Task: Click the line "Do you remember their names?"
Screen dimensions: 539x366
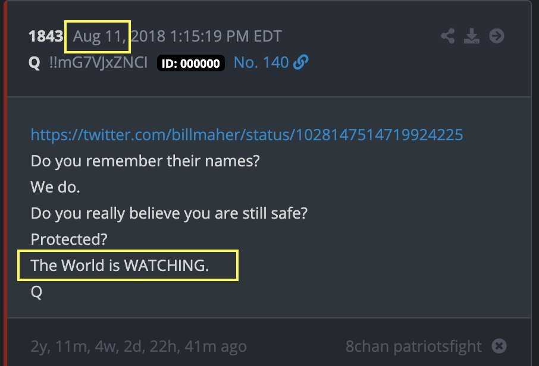Action: pos(145,161)
